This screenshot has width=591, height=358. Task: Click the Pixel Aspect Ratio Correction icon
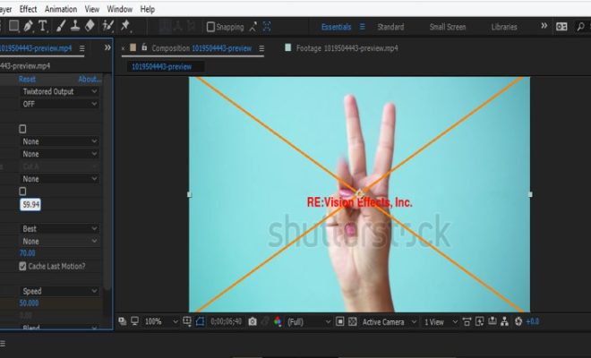(467, 322)
